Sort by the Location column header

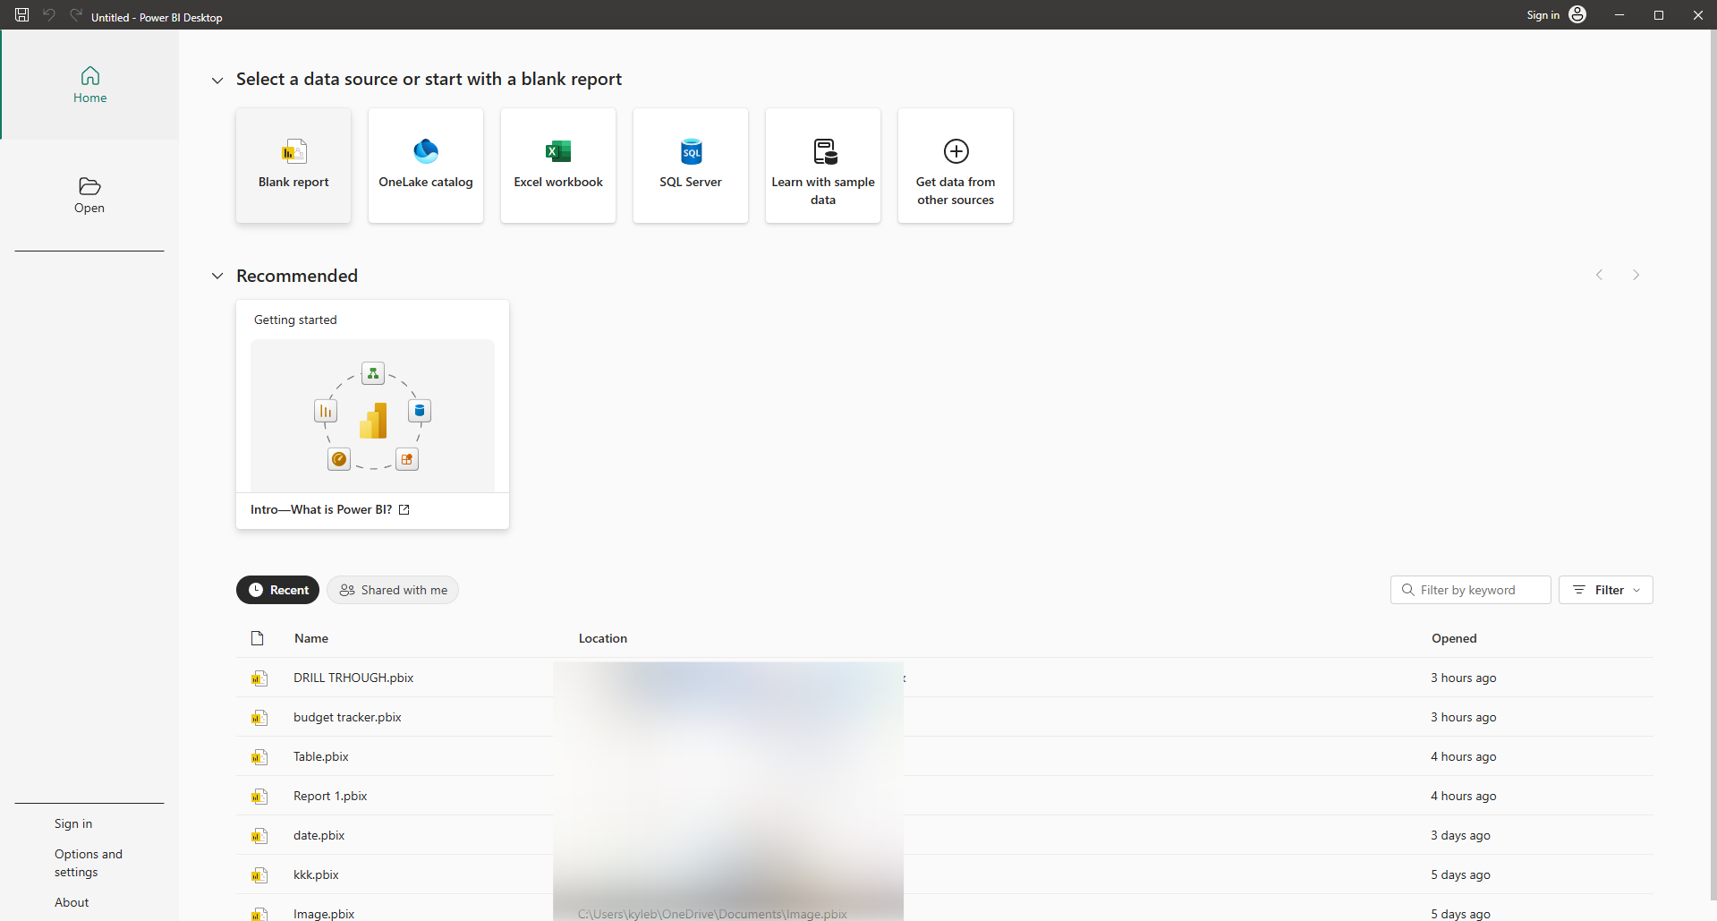603,638
